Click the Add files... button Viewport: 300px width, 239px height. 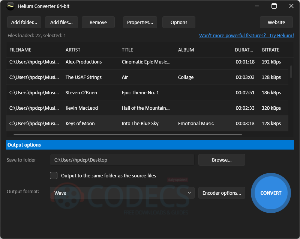61,23
